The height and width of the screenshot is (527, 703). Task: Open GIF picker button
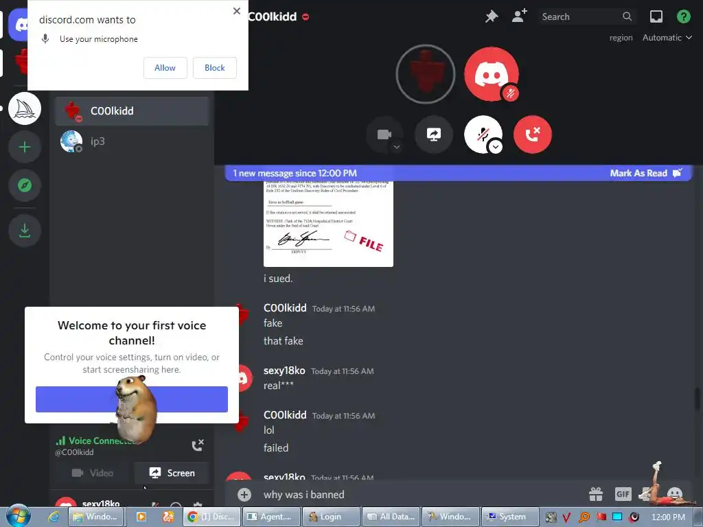[623, 494]
